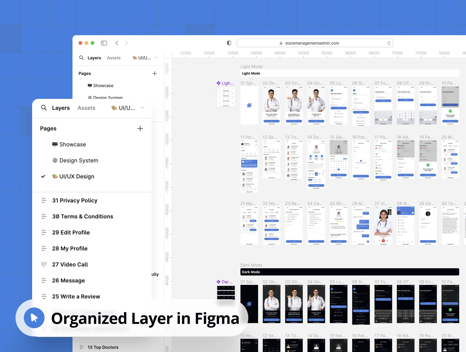Click the checkmark next to UI/UX Design page

tap(43, 176)
